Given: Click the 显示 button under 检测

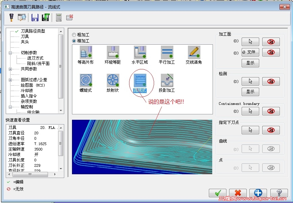Looking at the screenshot, I should 250,92.
